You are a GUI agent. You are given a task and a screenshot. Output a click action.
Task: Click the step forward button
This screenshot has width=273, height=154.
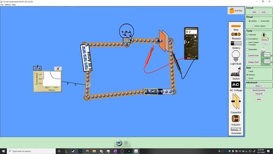pyautogui.click(x=126, y=143)
